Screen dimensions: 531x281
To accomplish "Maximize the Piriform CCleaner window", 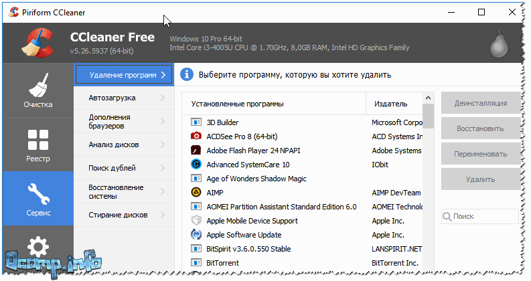I will point(481,12).
